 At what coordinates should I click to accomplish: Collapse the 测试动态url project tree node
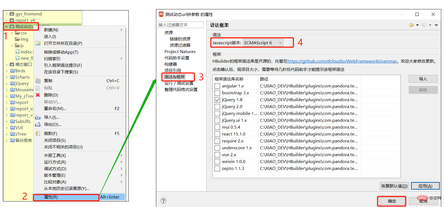(6, 27)
